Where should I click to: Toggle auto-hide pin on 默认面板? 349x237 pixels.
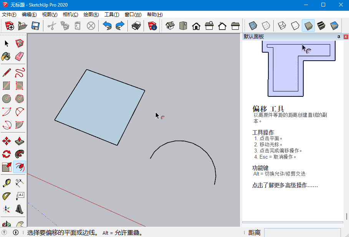click(x=339, y=36)
